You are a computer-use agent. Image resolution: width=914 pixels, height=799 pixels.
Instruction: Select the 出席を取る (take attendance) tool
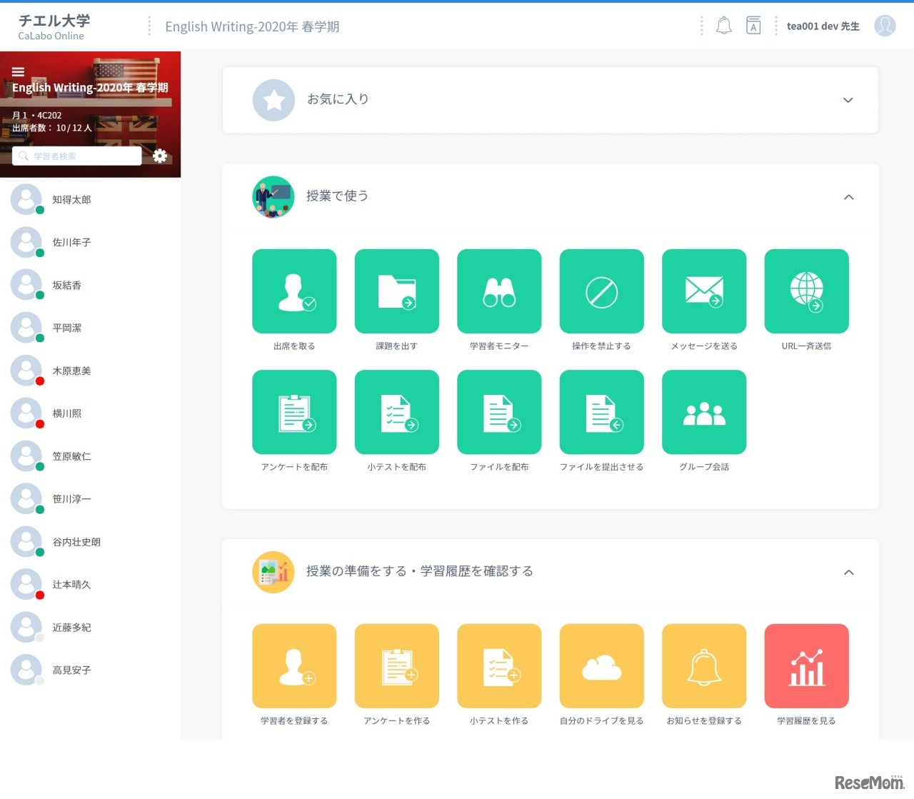click(x=294, y=291)
